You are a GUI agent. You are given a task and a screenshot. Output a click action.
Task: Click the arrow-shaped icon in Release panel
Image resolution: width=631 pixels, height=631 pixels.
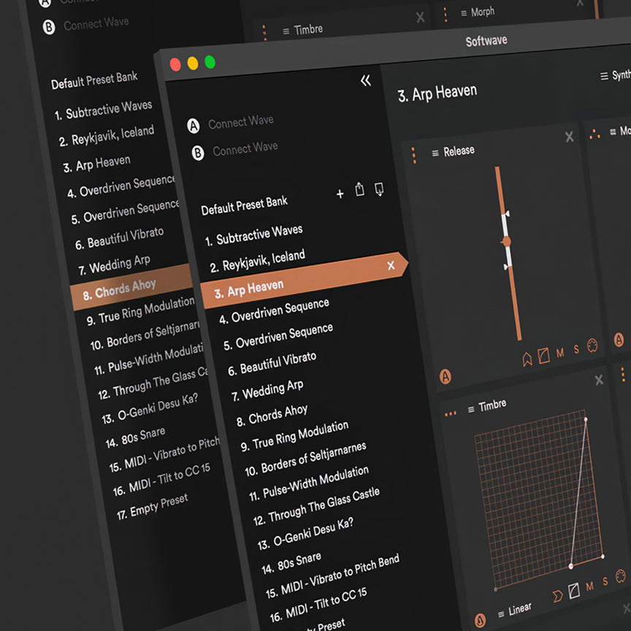tap(527, 359)
